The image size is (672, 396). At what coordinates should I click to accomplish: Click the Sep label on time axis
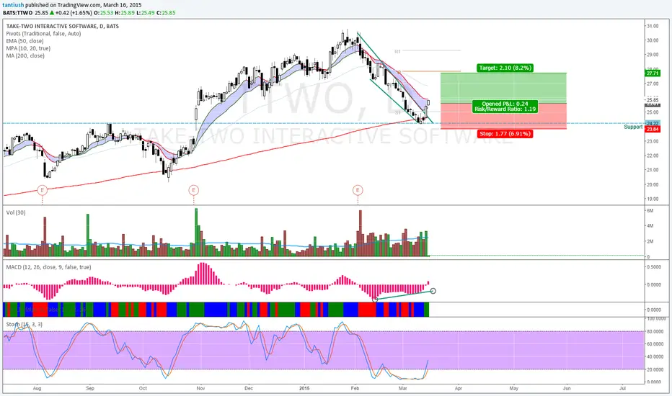90,388
